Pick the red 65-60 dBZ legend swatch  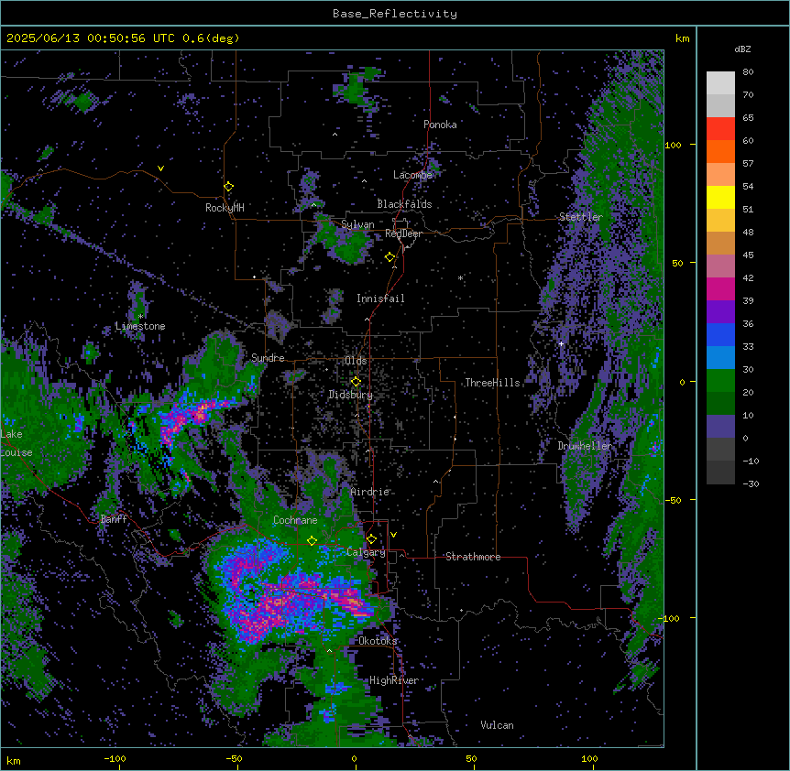[x=720, y=129]
